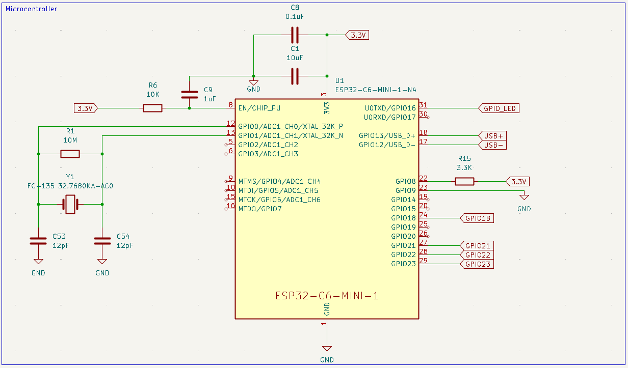Screen dimensions: 628x368
Task: Select resistor R6 10K symbol
Action: 152,108
